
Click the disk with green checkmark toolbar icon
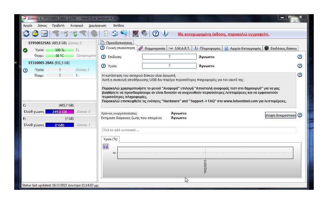pyautogui.click(x=74, y=33)
